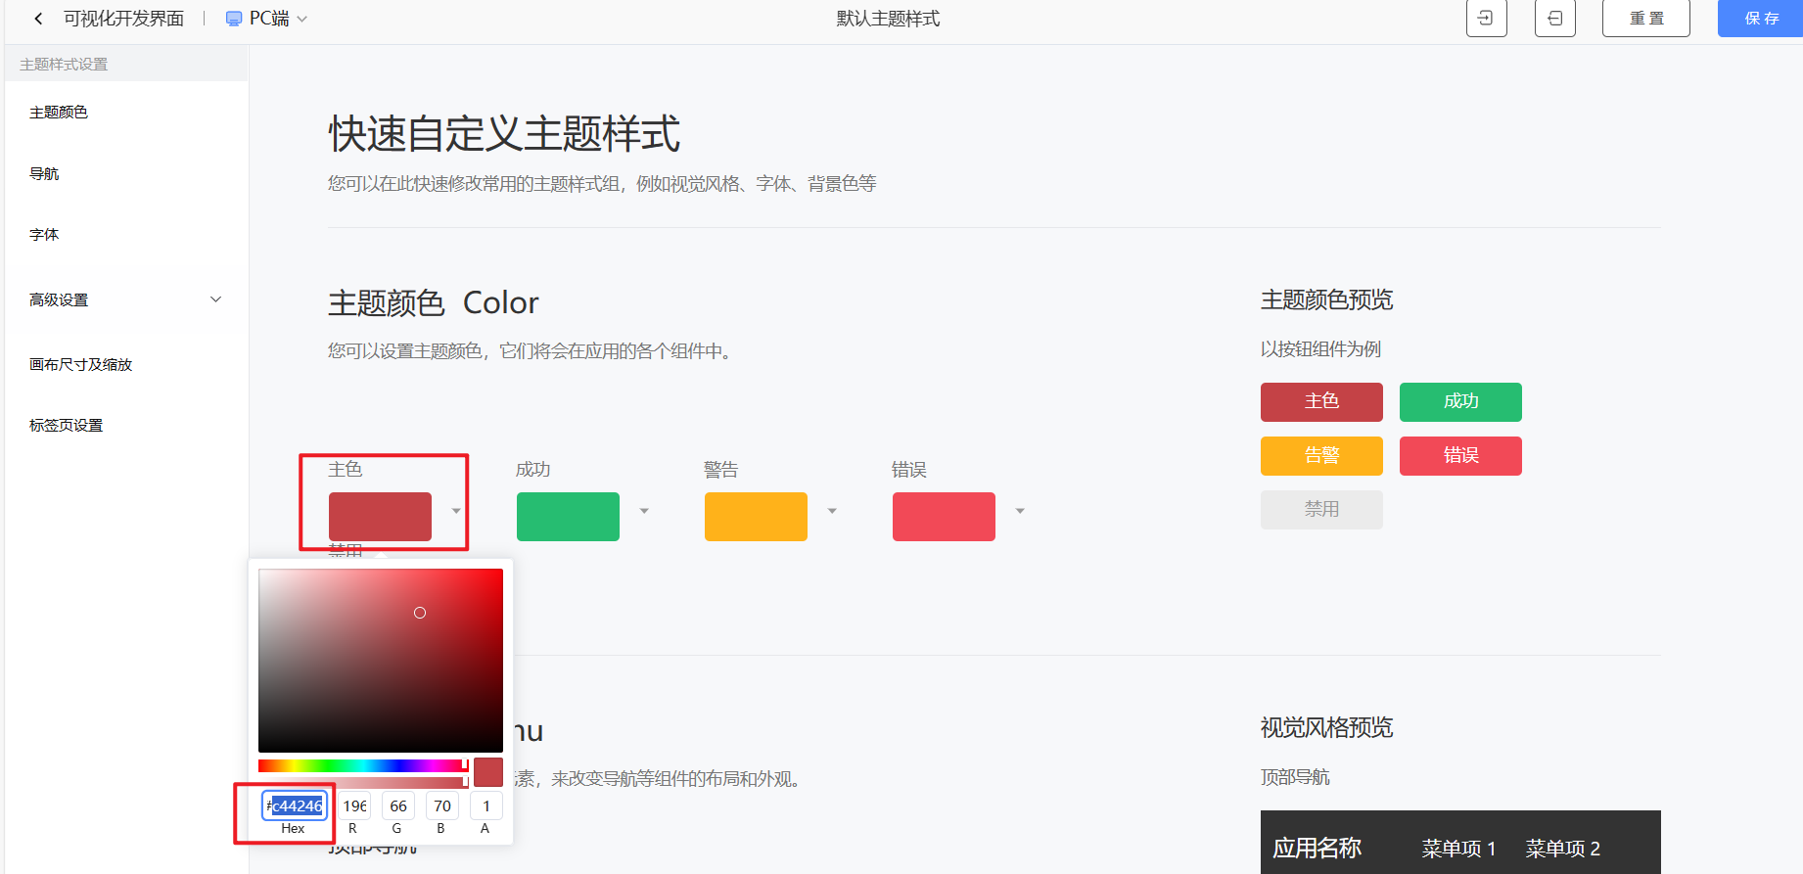Click the 成功 preview button
1803x874 pixels.
point(1460,402)
